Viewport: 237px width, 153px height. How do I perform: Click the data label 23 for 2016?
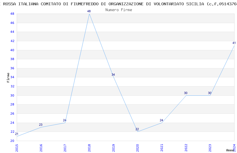click(x=41, y=125)
